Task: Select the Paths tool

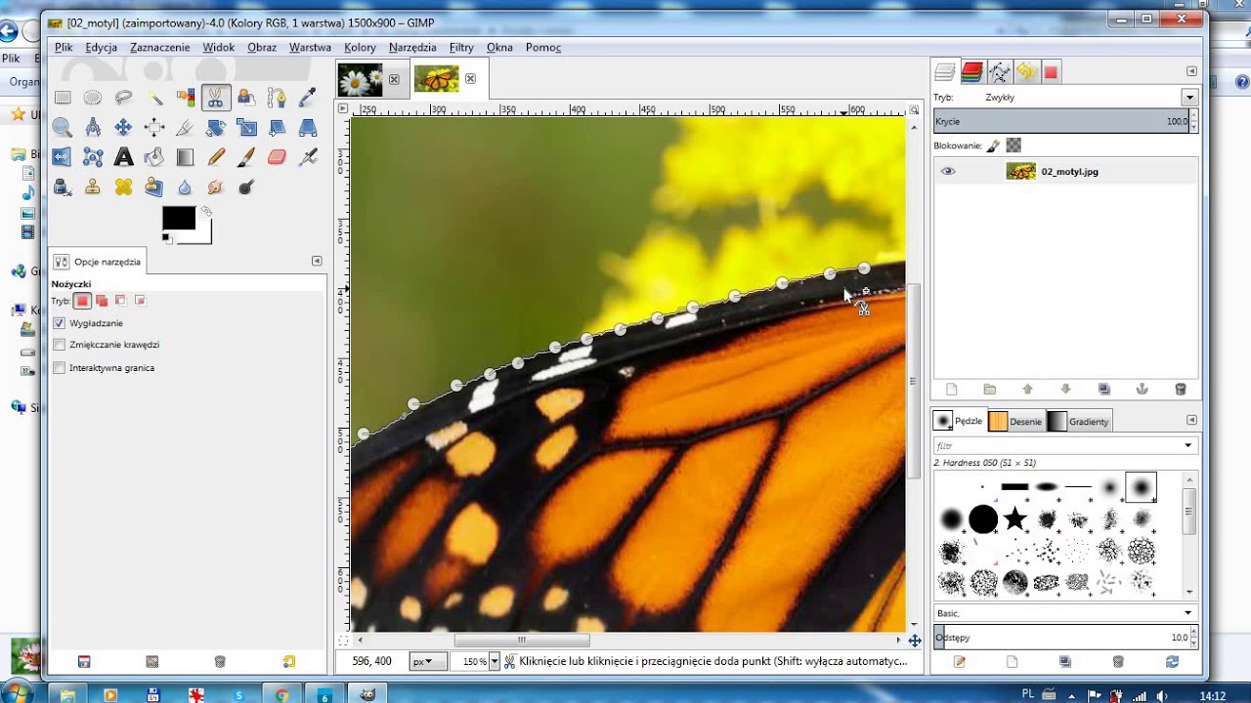Action: click(278, 97)
